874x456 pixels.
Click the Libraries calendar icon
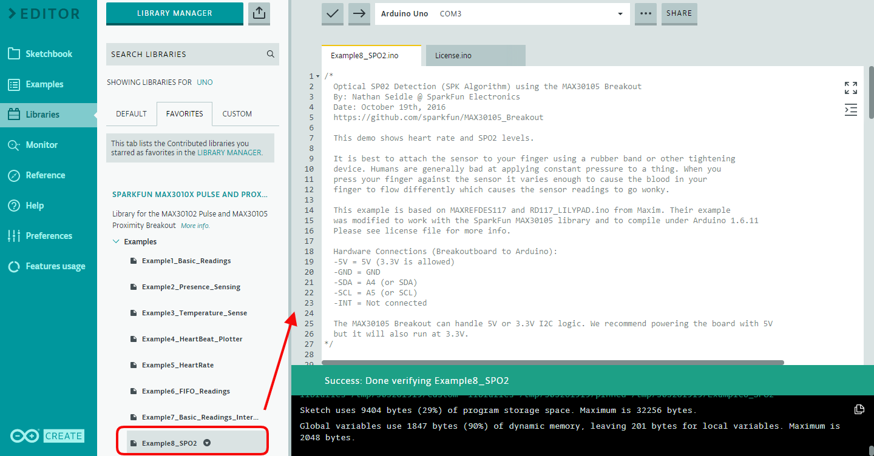[x=14, y=115]
